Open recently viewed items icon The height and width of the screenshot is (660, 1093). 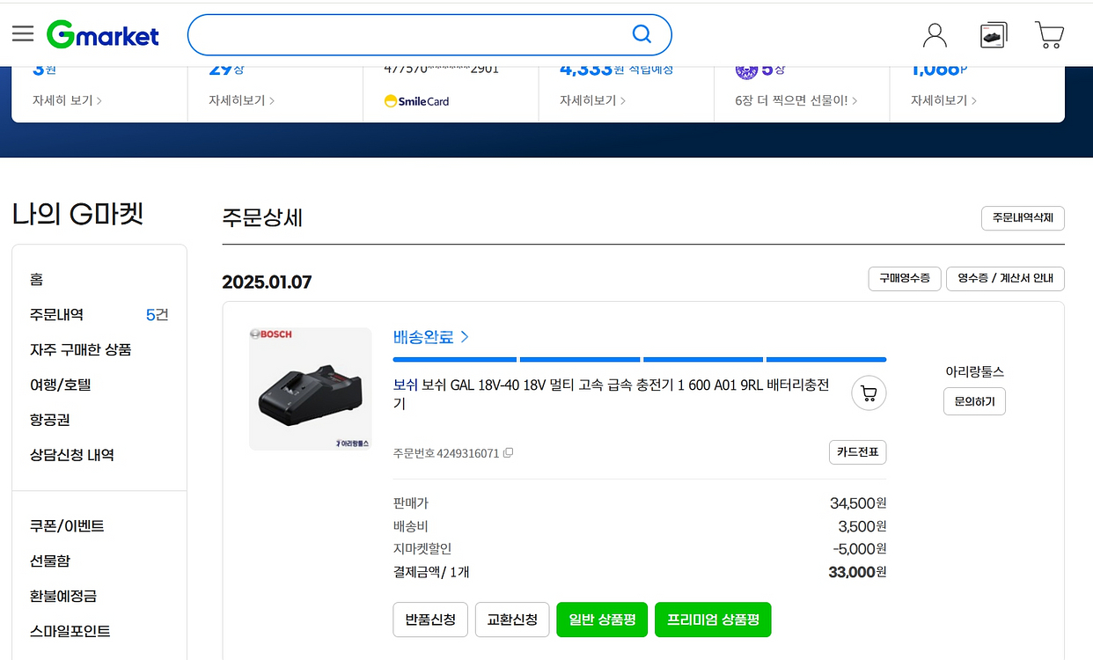(x=994, y=35)
